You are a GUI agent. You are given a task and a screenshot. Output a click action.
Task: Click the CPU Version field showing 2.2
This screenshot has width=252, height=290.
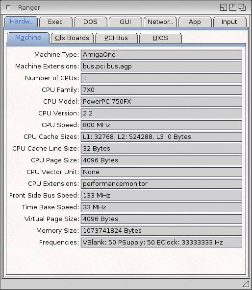pos(161,113)
